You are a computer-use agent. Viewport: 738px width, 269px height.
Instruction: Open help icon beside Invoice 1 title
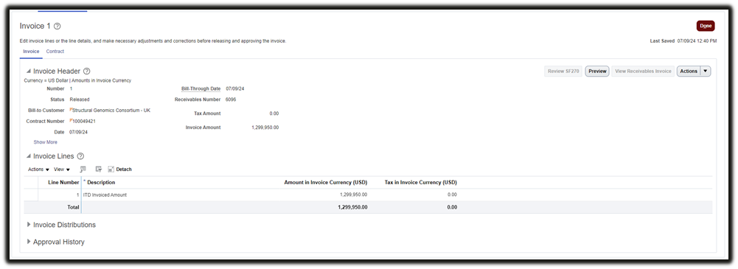(58, 27)
